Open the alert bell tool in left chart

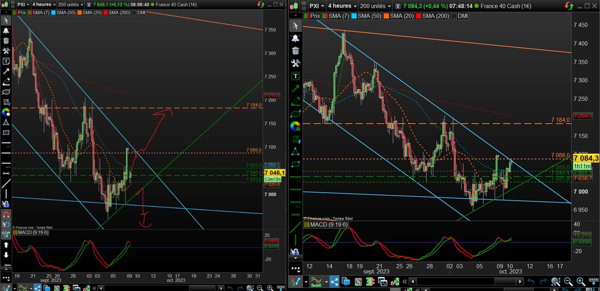(6, 30)
